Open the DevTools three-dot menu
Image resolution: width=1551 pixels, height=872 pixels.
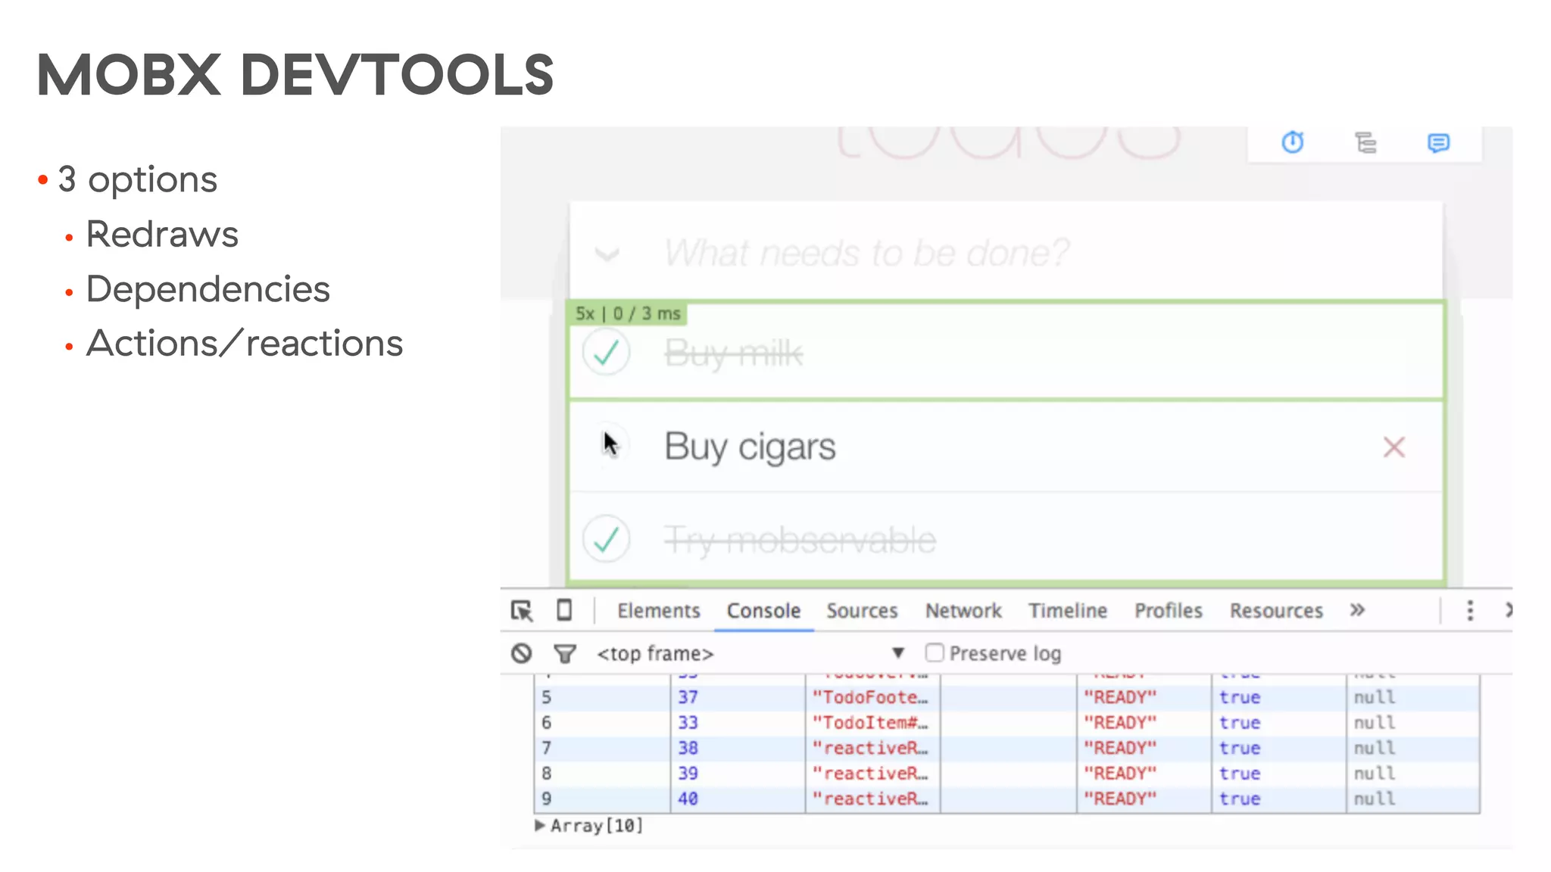point(1469,610)
